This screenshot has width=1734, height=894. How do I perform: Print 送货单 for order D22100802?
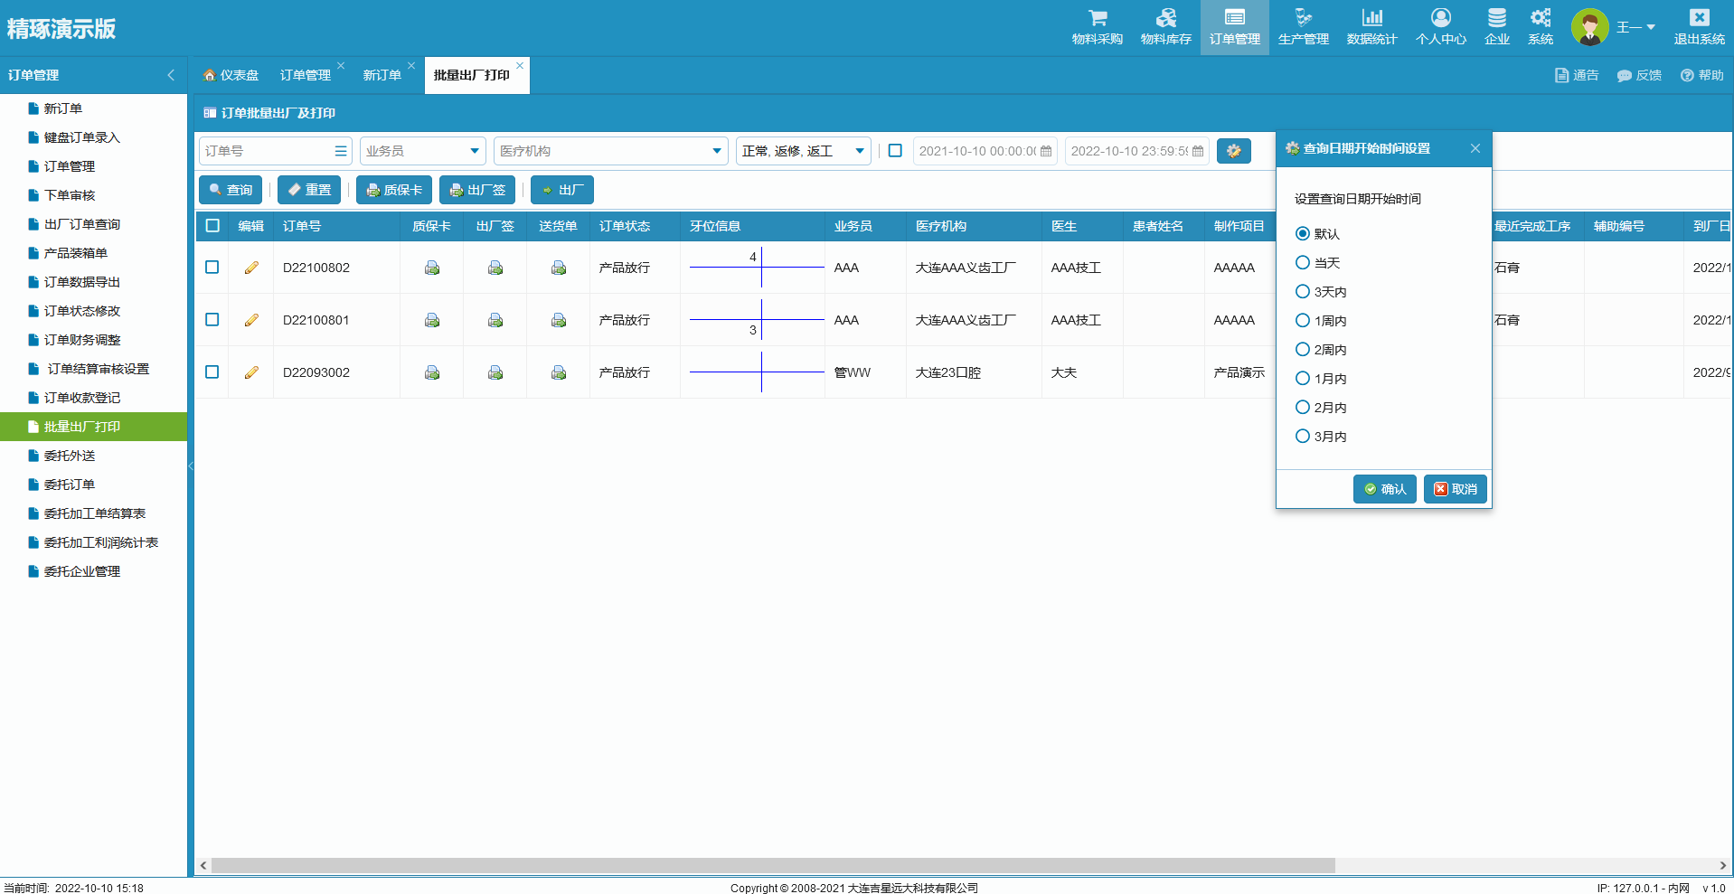[x=559, y=268]
